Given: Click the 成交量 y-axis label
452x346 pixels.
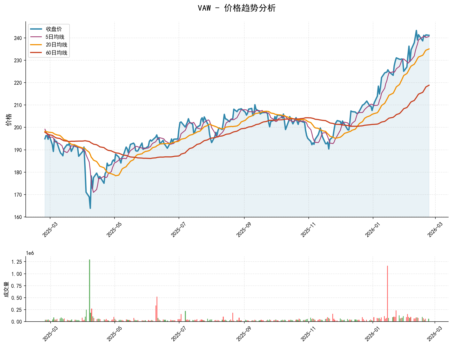Looking at the screenshot, I should point(6,289).
